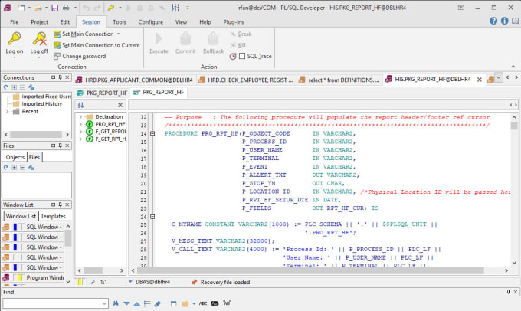Click the Break action
This screenshot has height=311, width=521.
[241, 34]
